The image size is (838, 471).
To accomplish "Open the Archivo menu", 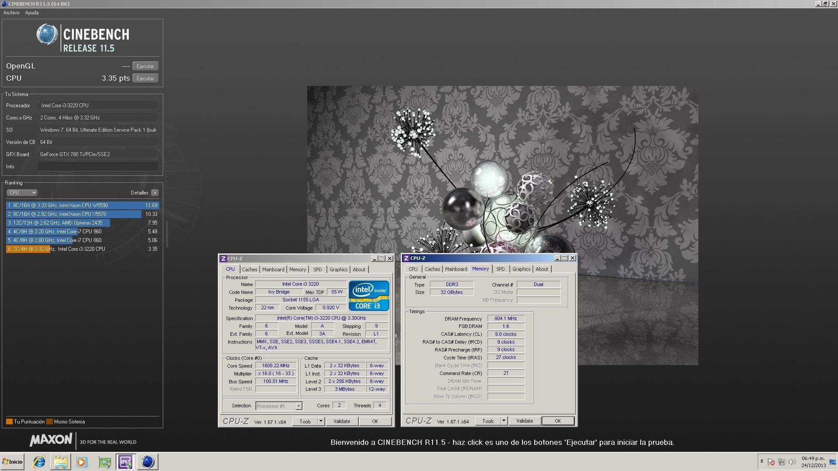I will (x=11, y=13).
